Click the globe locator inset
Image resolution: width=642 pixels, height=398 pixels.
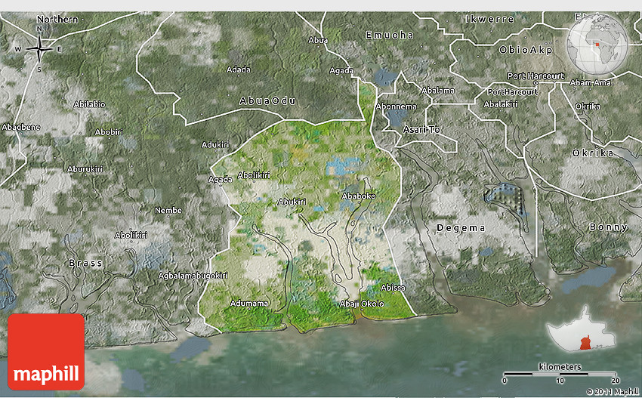599,43
